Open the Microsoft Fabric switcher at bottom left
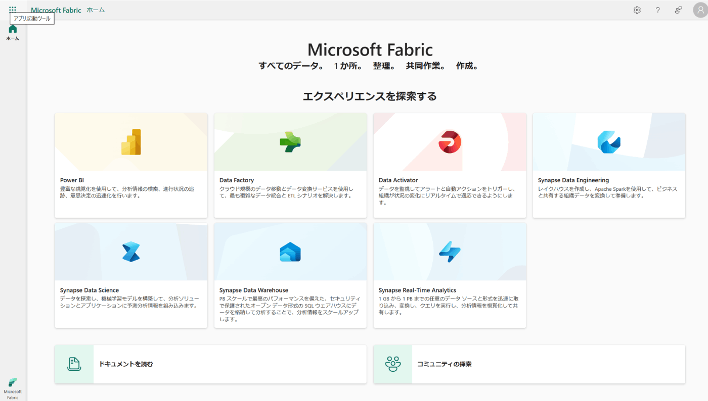708x401 pixels. point(13,389)
